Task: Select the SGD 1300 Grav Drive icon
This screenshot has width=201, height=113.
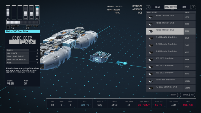Action: pyautogui.click(x=151, y=74)
